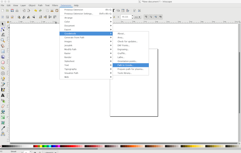Screen dimensions: 241x153
Task: Choose the Eraser tool
Action: coord(3,106)
